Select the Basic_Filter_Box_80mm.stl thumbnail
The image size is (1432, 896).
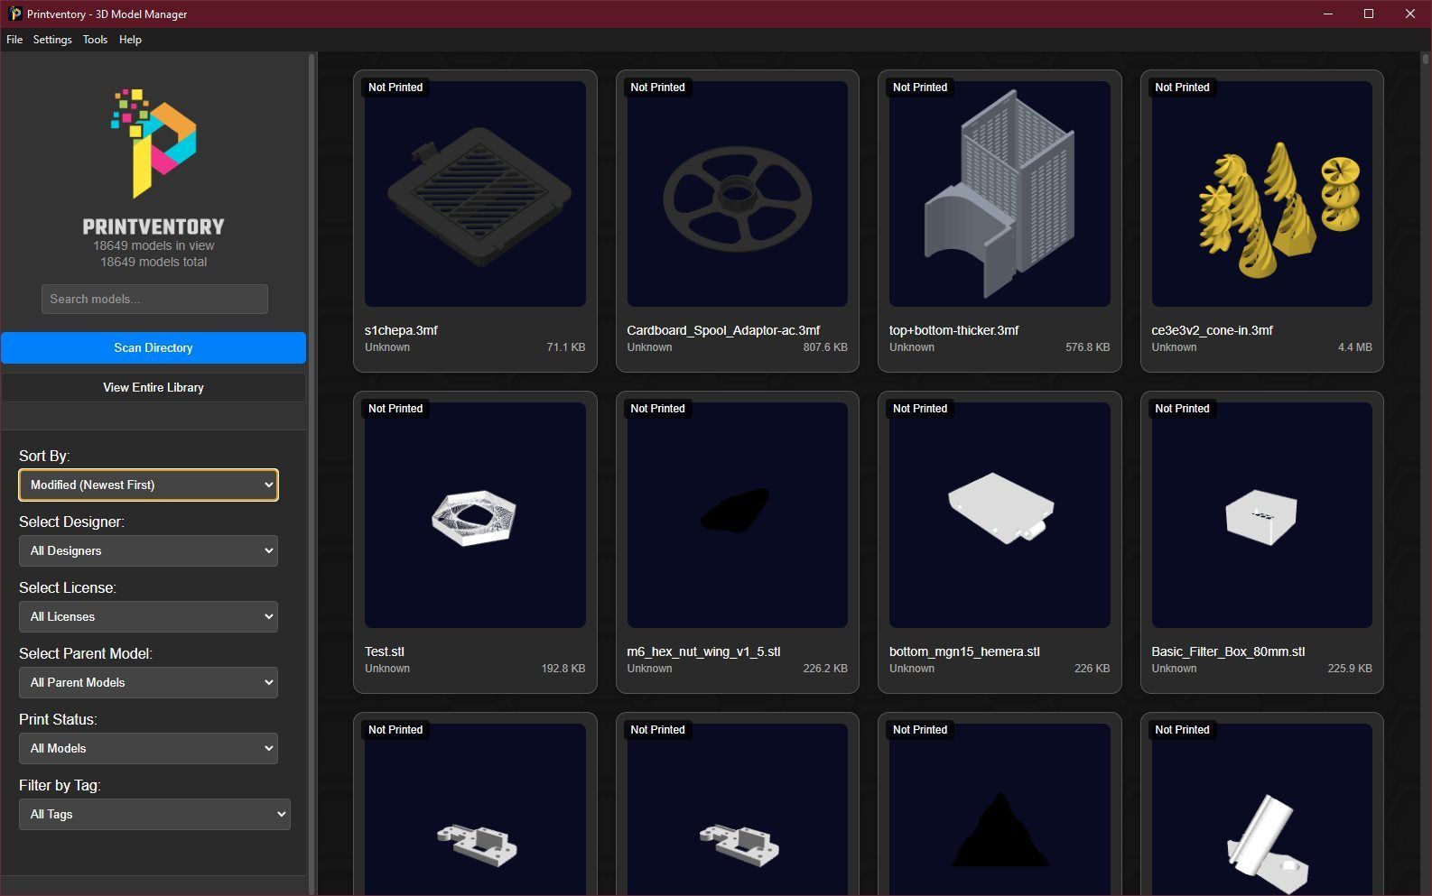1261,515
